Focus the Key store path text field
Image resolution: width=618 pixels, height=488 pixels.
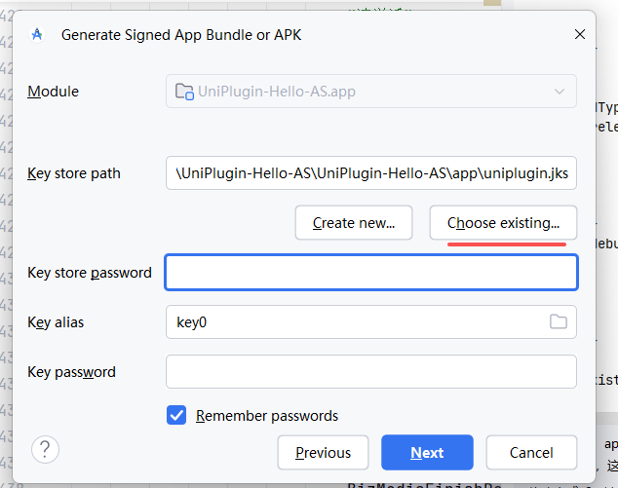370,173
